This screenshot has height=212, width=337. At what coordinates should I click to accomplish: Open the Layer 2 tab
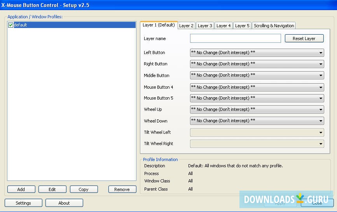pos(186,26)
